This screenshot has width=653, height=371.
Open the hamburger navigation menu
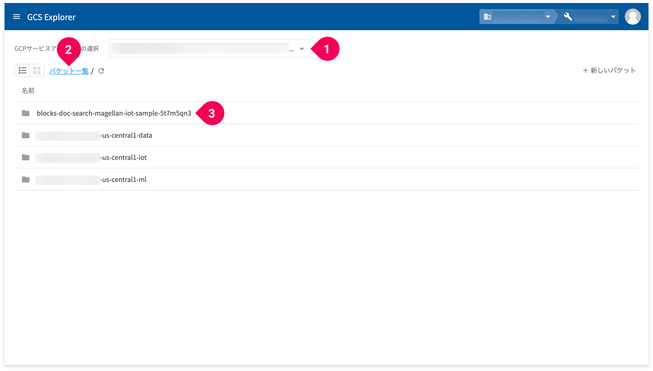[x=17, y=17]
